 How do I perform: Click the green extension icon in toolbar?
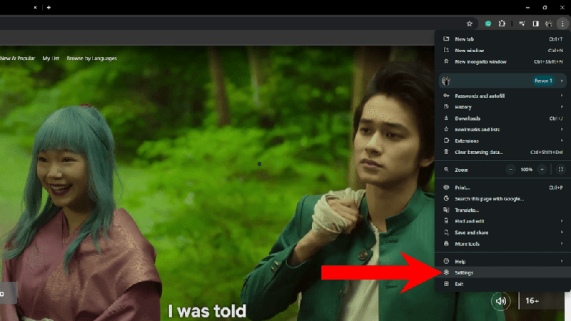[x=488, y=24]
